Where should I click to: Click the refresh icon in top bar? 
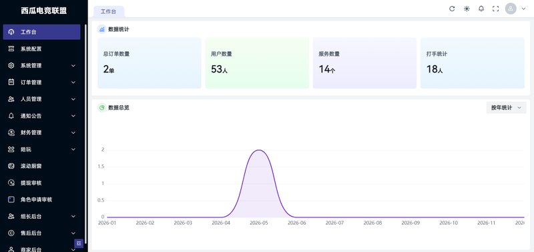pos(452,9)
